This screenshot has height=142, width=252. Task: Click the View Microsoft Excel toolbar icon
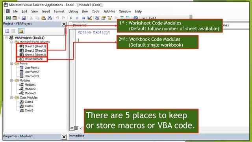[8, 18]
